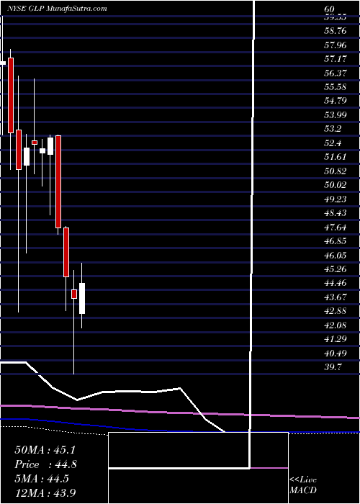
Task: Click the 50.82 price axis label
Action: [335, 171]
